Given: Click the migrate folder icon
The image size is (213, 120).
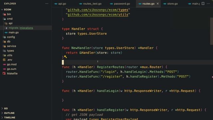Looking at the screenshot, I should tap(6, 28).
